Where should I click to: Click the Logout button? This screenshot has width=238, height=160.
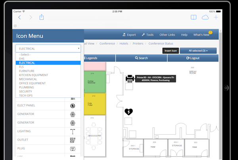192,58
